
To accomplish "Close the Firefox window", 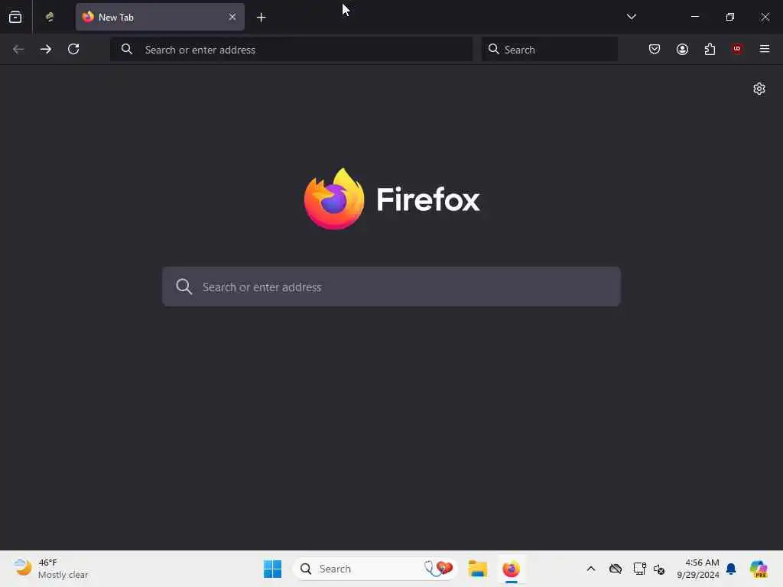I will [x=765, y=17].
